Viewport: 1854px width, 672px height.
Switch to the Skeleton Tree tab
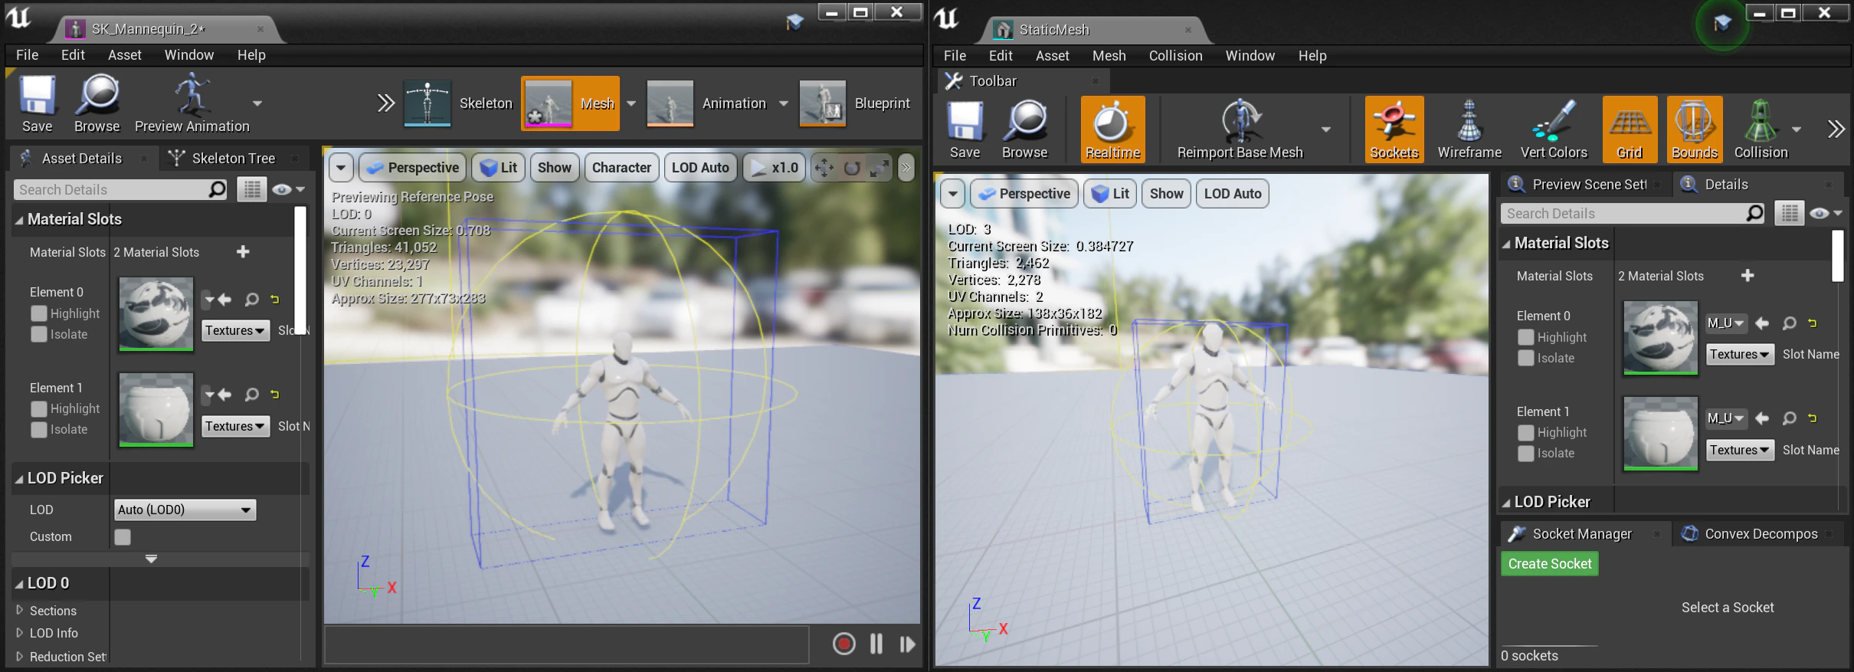(233, 159)
